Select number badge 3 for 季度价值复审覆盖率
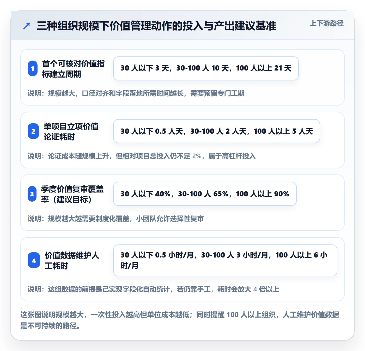 pos(32,194)
